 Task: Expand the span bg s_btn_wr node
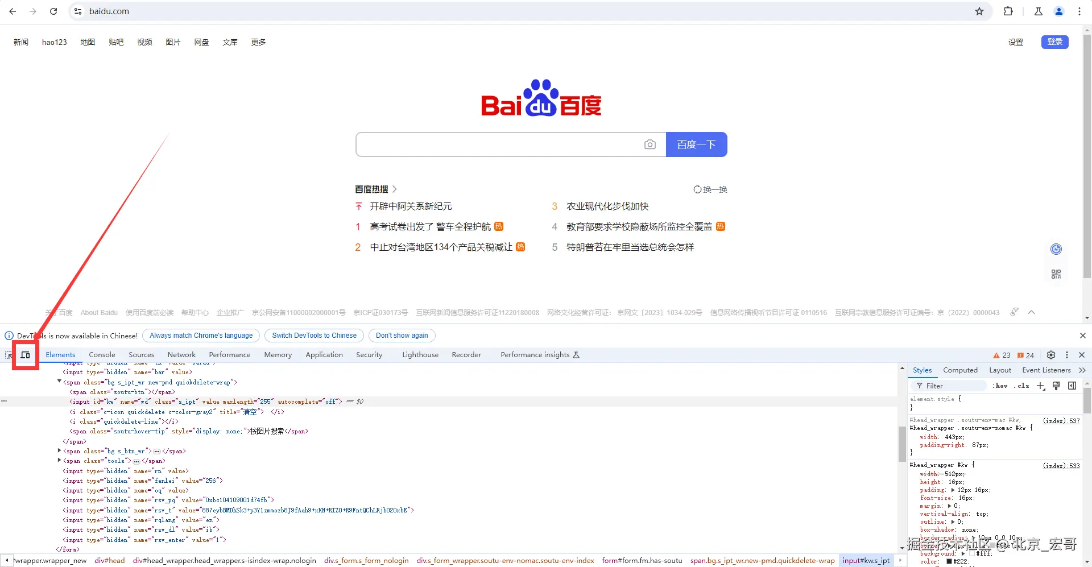59,451
